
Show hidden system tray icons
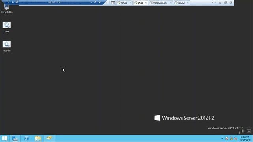[x=222, y=138]
